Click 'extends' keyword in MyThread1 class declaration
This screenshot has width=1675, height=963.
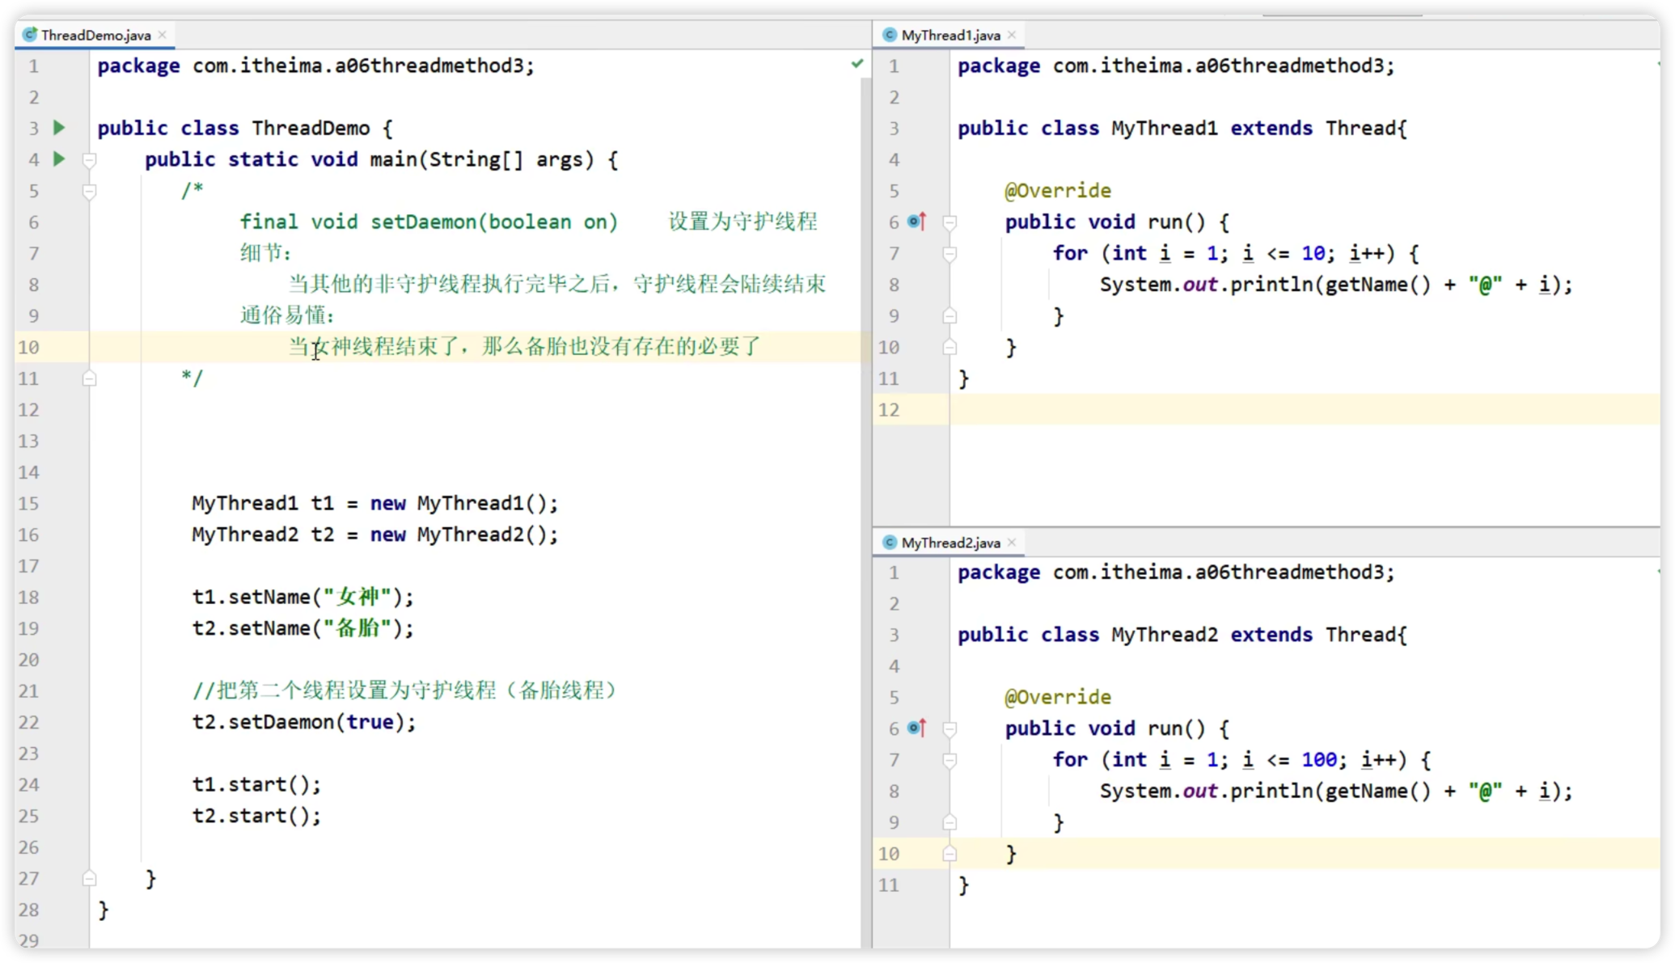point(1271,128)
